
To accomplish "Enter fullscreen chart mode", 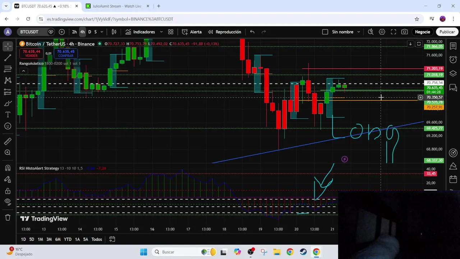I will [394, 32].
